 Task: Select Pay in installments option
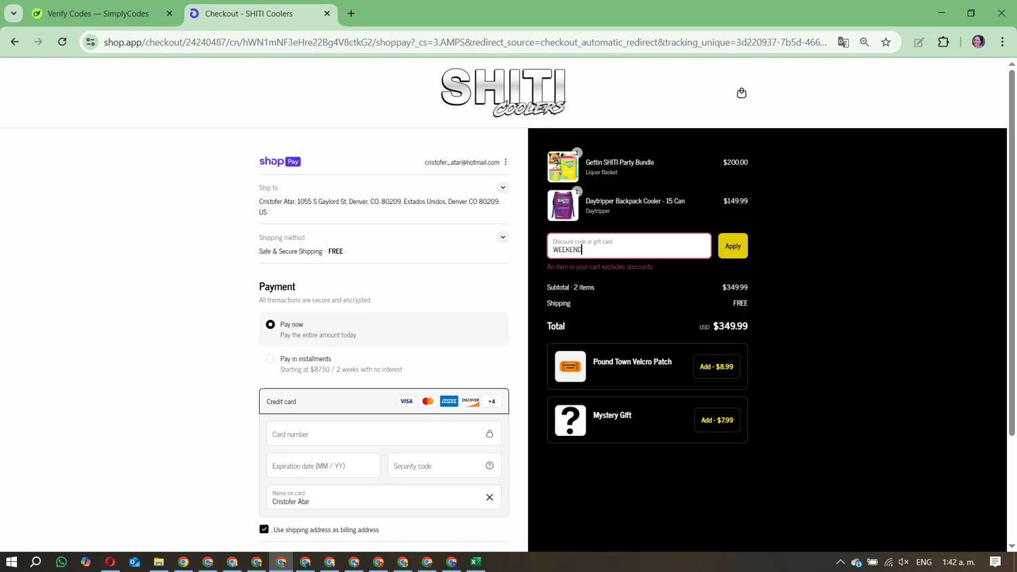tap(271, 359)
